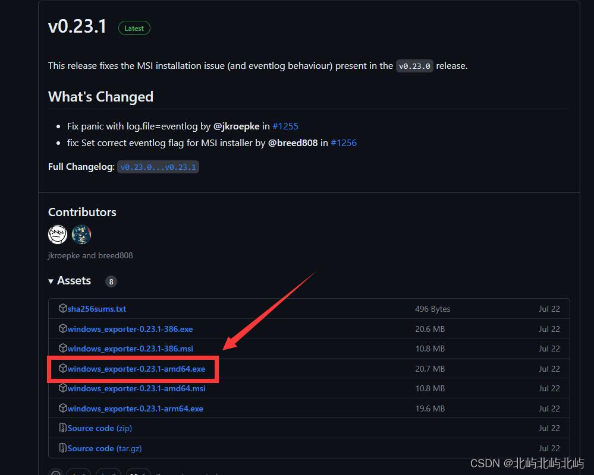Click package icon beside 386.msi asset
The height and width of the screenshot is (475, 594).
coord(63,348)
